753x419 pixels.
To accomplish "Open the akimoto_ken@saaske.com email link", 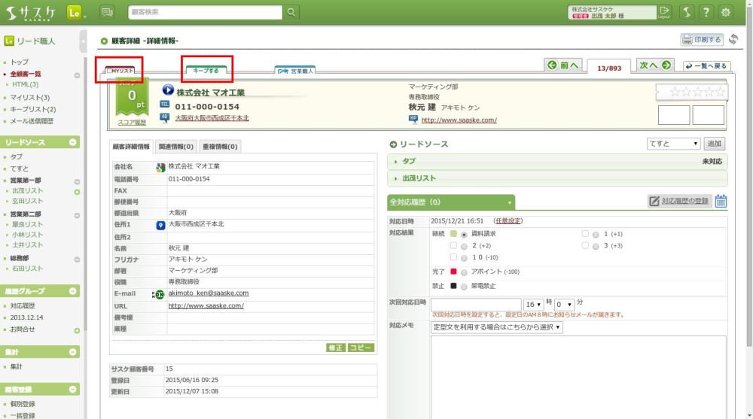I will [x=208, y=293].
